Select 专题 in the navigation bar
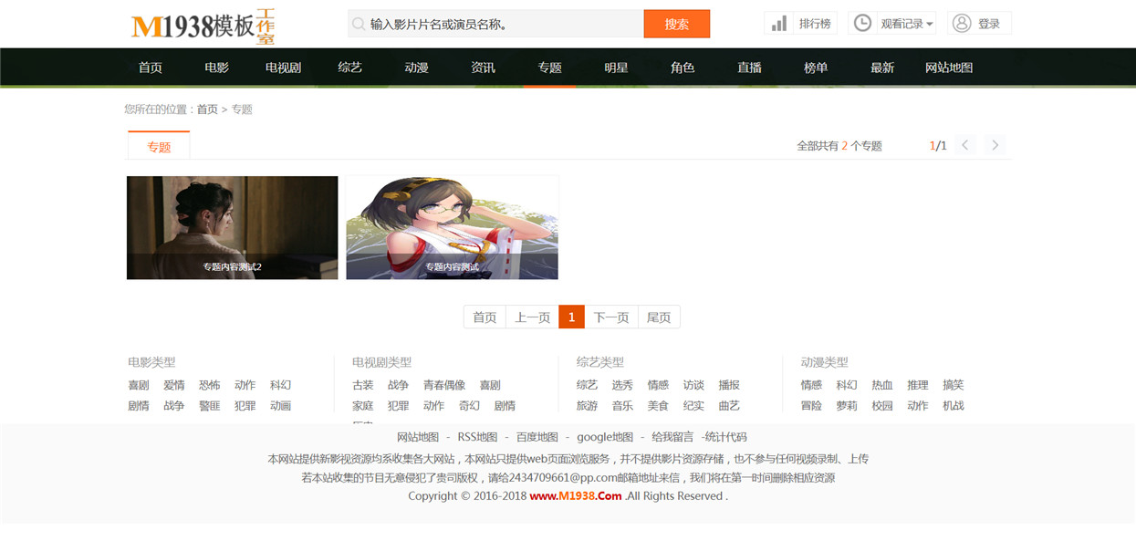This screenshot has width=1136, height=541. click(x=550, y=68)
